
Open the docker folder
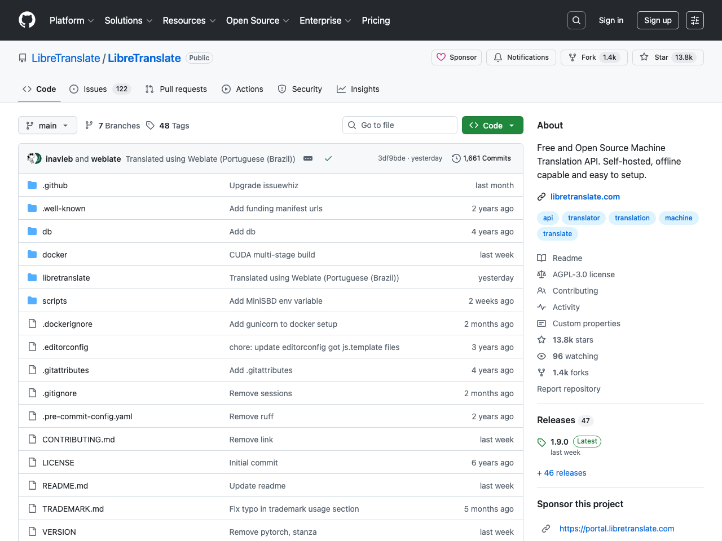click(55, 255)
